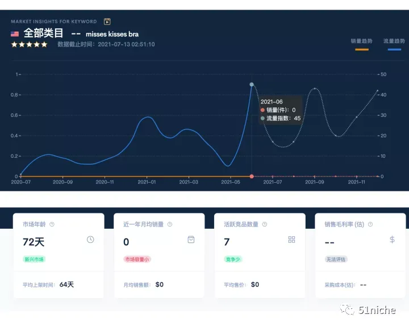Screen dimensions: 409x327
Task: Click the orange 销量趋势 legend color bar
Action: pos(362,49)
